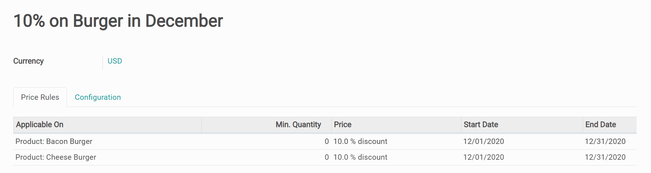Viewport: 651px width, 173px height.
Task: Click Bacon Burger end date 12/31/2020
Action: click(x=605, y=141)
